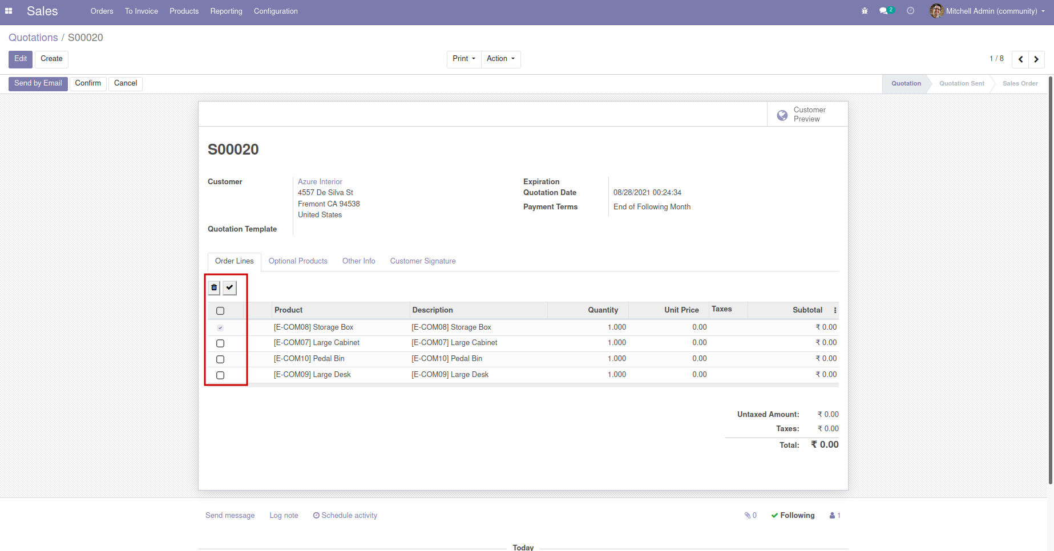Open table column options kebab menu
The image size is (1054, 551).
point(835,310)
